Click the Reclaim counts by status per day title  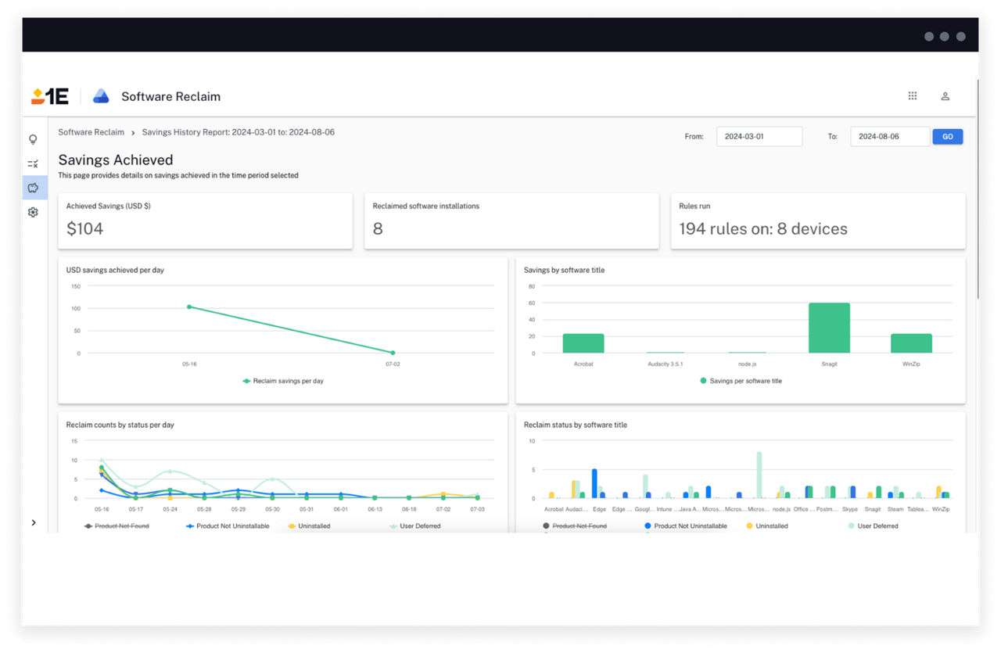(x=120, y=425)
